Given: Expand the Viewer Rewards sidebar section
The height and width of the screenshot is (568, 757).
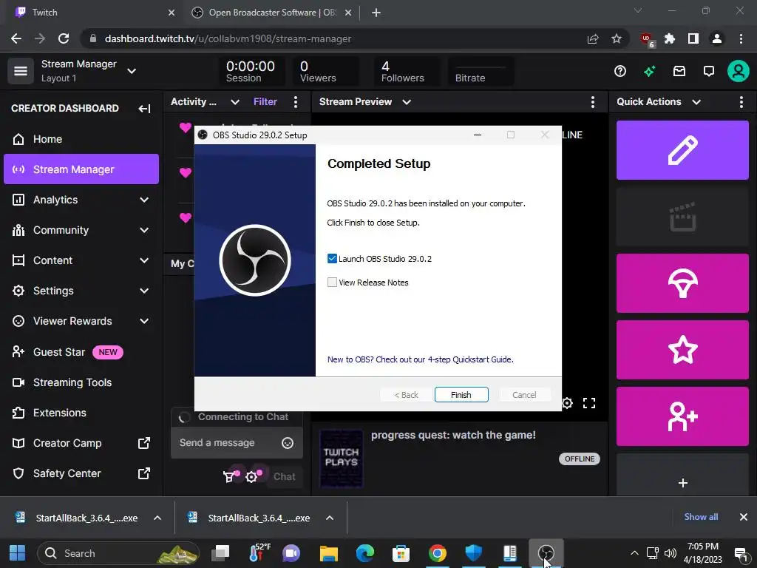Looking at the screenshot, I should click(144, 321).
